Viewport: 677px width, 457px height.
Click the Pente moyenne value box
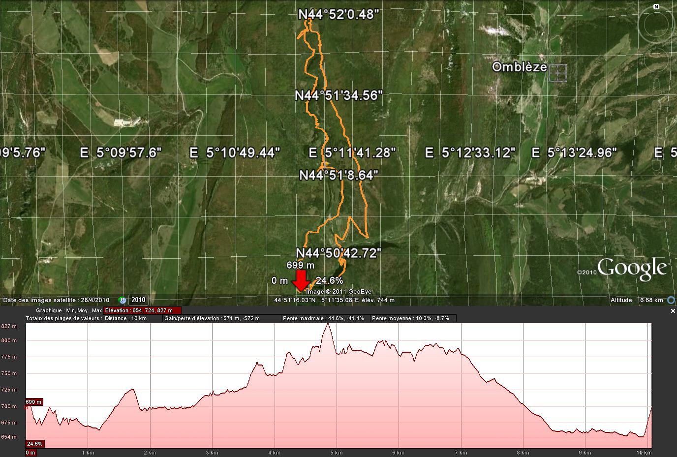[x=413, y=318]
